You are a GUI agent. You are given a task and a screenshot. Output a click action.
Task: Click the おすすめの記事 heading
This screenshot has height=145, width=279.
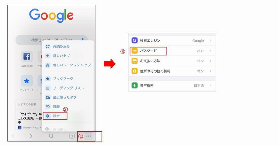pyautogui.click(x=27, y=104)
